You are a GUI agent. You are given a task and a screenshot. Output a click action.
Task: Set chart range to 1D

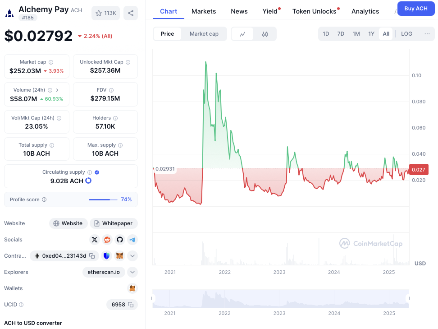pos(326,34)
